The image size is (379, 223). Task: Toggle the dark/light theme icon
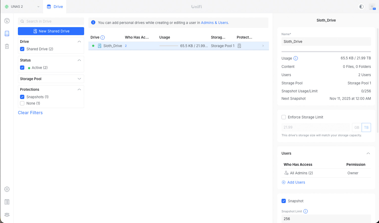pos(361,7)
